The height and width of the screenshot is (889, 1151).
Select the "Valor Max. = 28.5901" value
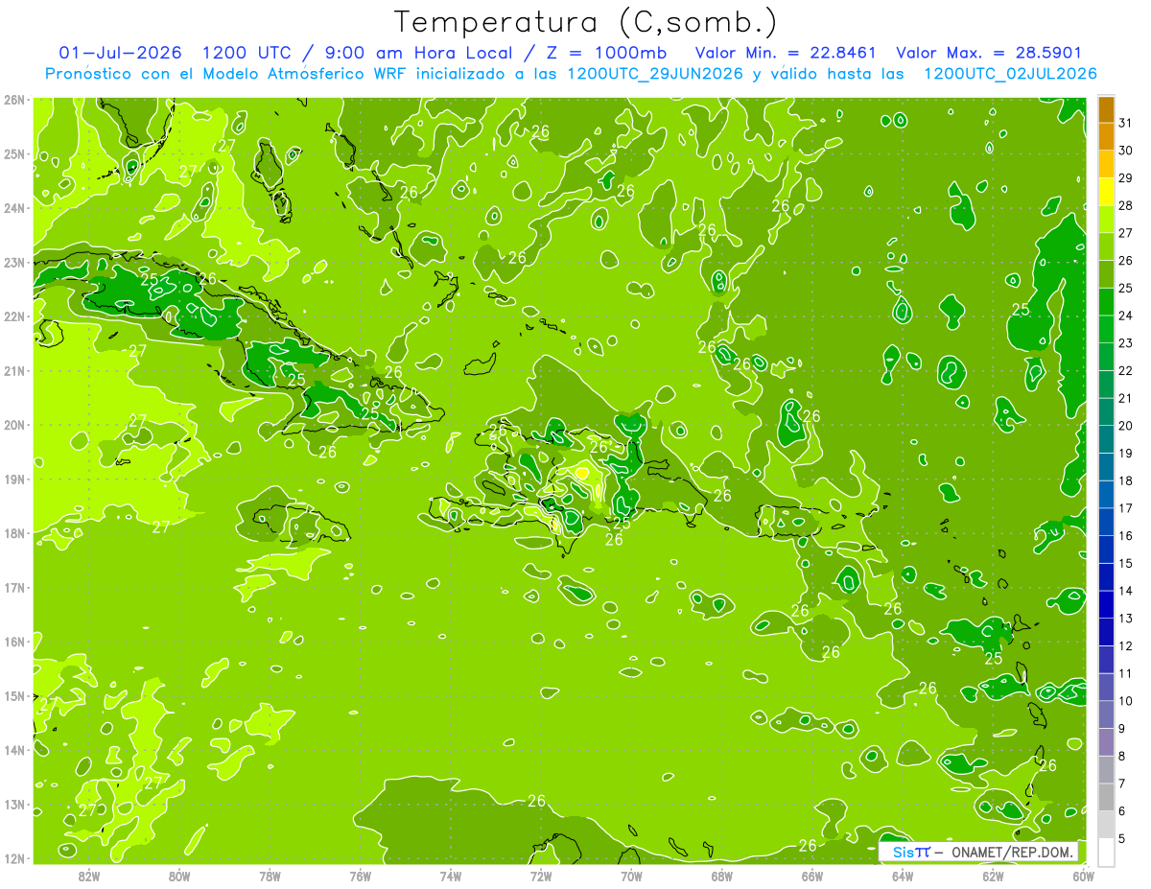989,53
